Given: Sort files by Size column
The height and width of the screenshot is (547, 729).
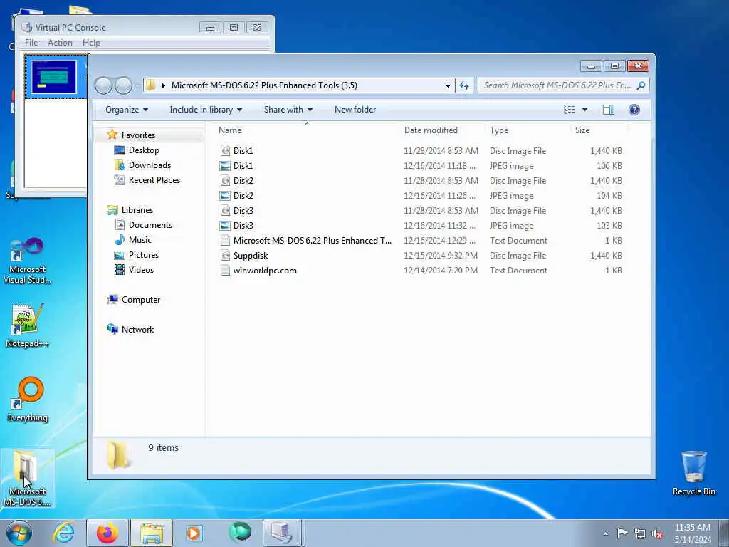Looking at the screenshot, I should tap(582, 130).
